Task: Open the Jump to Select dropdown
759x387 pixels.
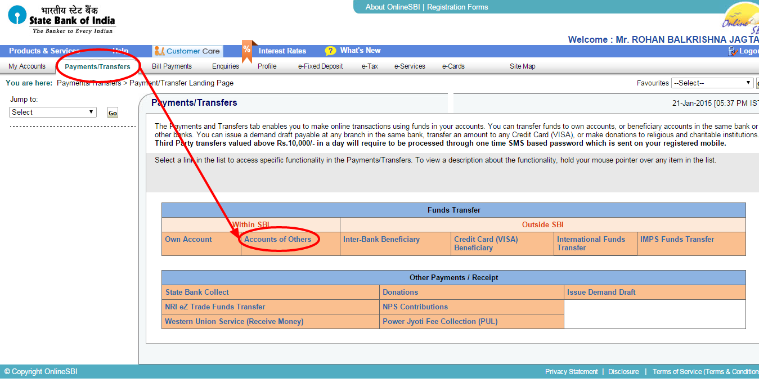Action: click(x=53, y=112)
